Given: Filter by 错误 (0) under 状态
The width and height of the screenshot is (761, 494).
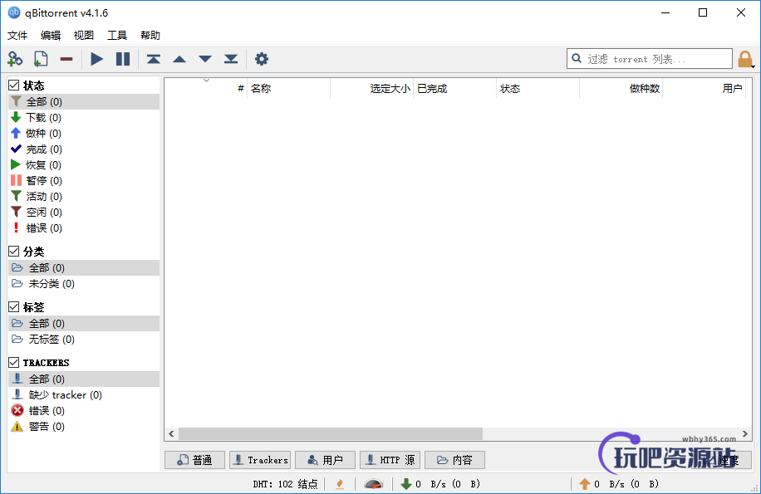Looking at the screenshot, I should click(x=84, y=227).
